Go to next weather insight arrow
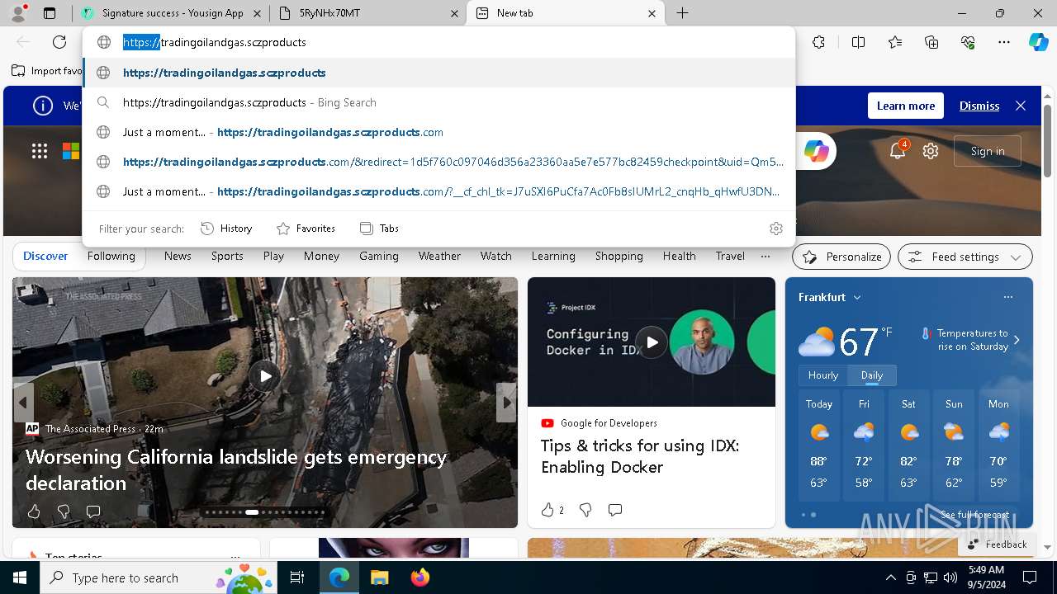Viewport: 1057px width, 594px height. point(1017,340)
